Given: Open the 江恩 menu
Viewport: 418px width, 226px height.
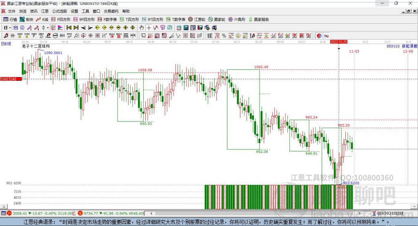Looking at the screenshot, I should click(x=45, y=11).
